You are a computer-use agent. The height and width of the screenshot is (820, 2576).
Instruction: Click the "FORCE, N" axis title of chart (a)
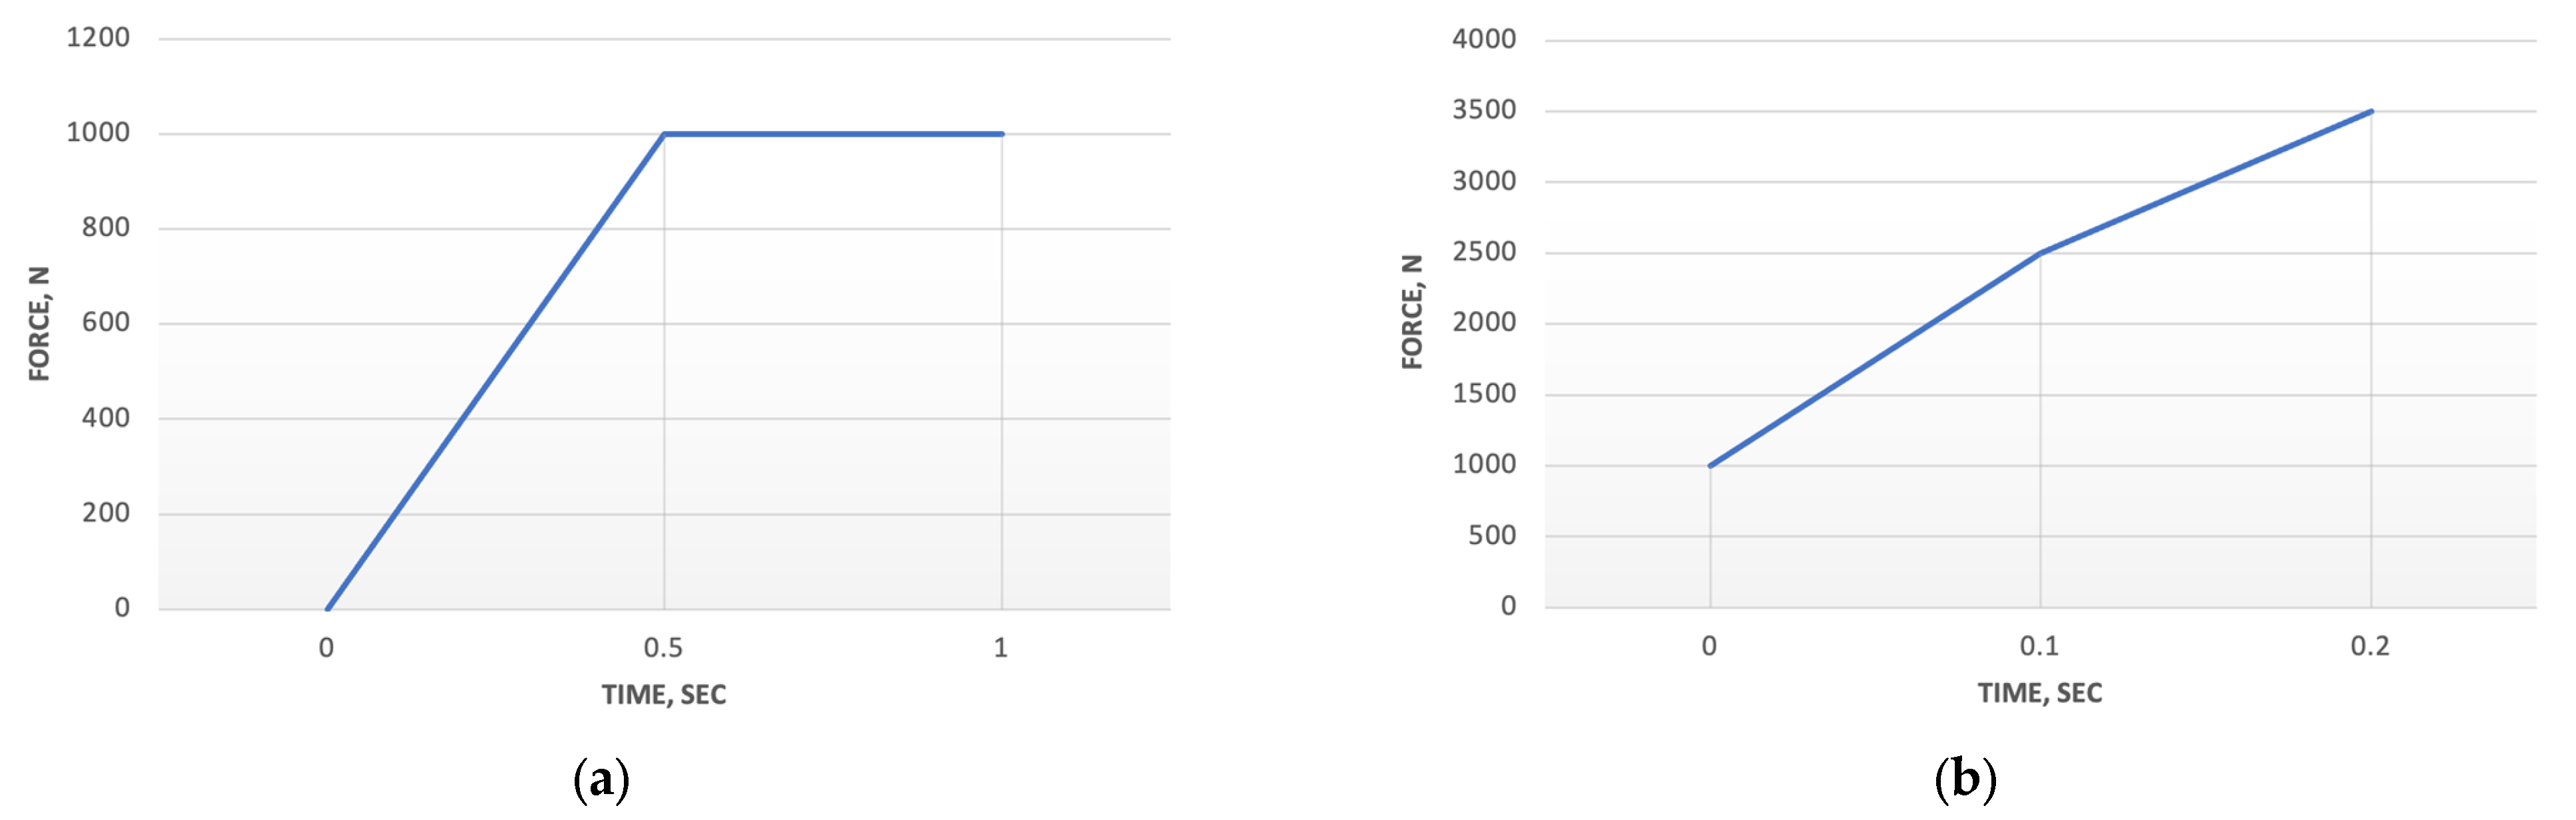coord(39,323)
